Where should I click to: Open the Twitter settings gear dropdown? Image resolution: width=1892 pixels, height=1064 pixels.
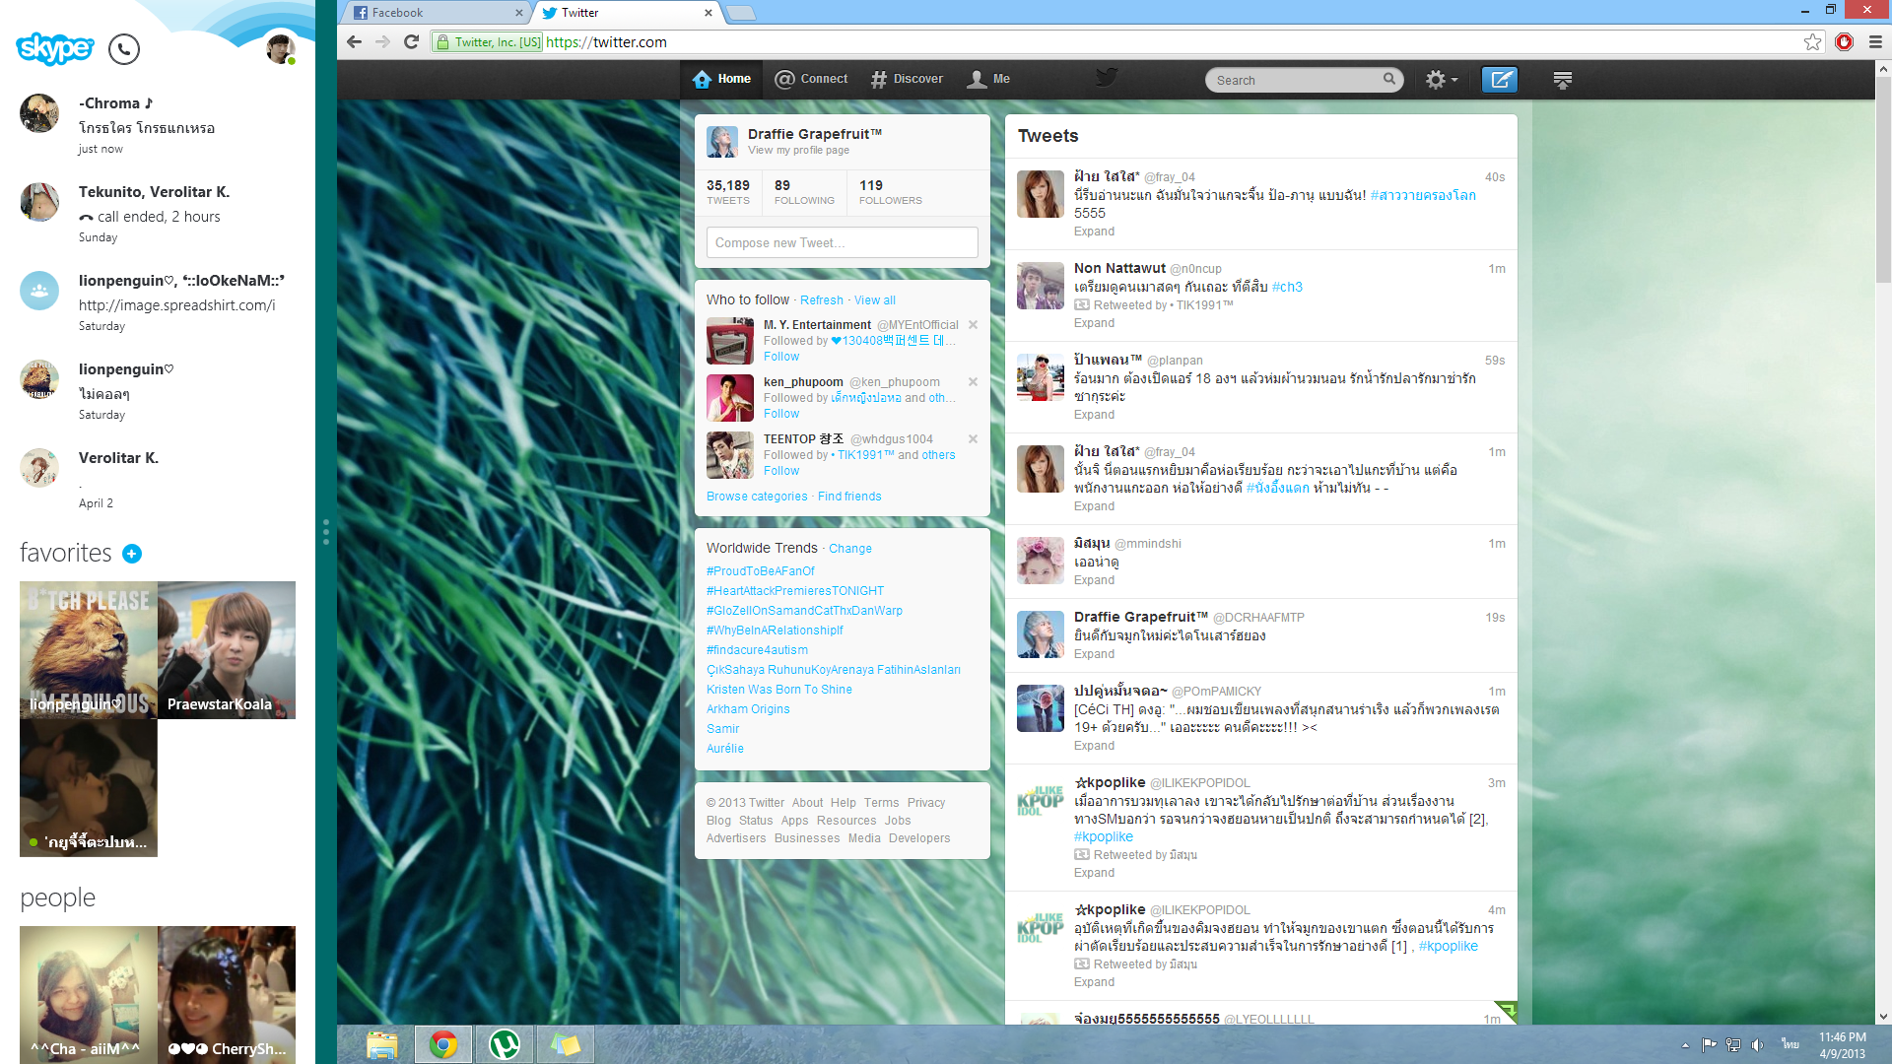pos(1441,80)
